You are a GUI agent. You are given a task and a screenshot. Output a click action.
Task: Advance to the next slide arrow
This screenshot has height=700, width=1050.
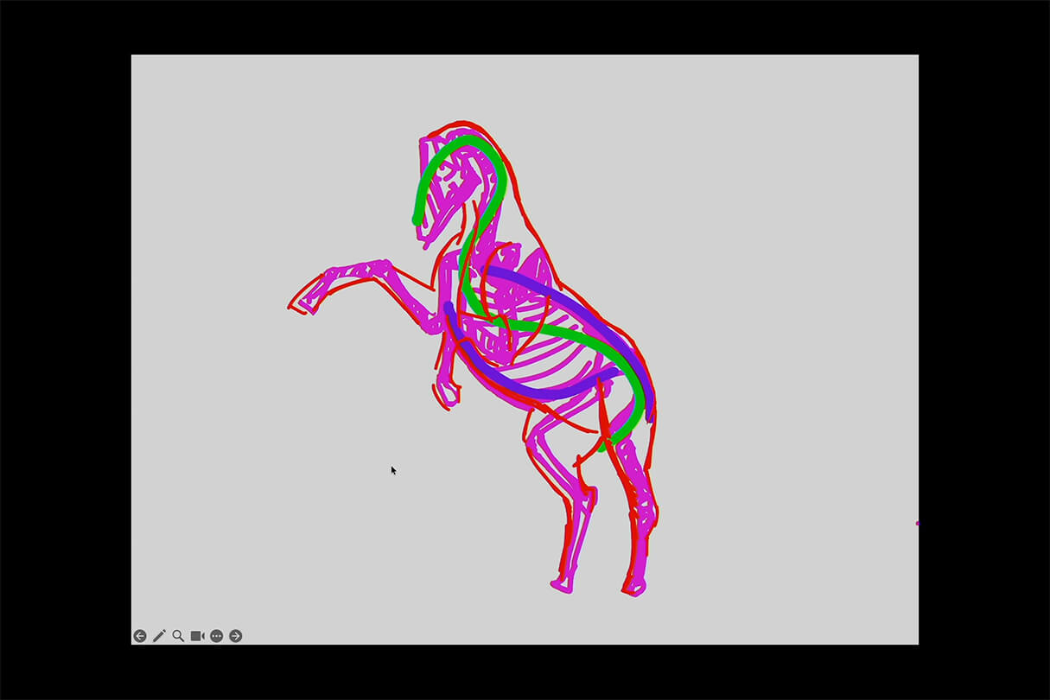[235, 636]
